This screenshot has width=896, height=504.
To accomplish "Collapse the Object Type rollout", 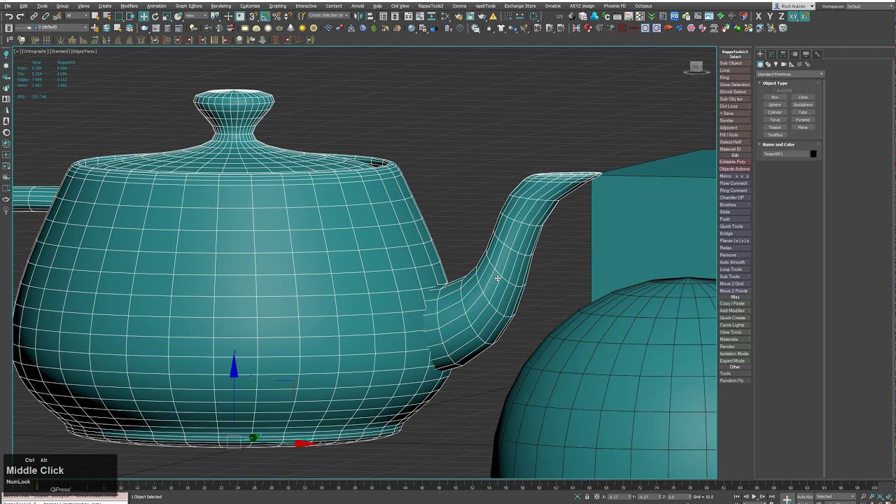I will (x=774, y=83).
